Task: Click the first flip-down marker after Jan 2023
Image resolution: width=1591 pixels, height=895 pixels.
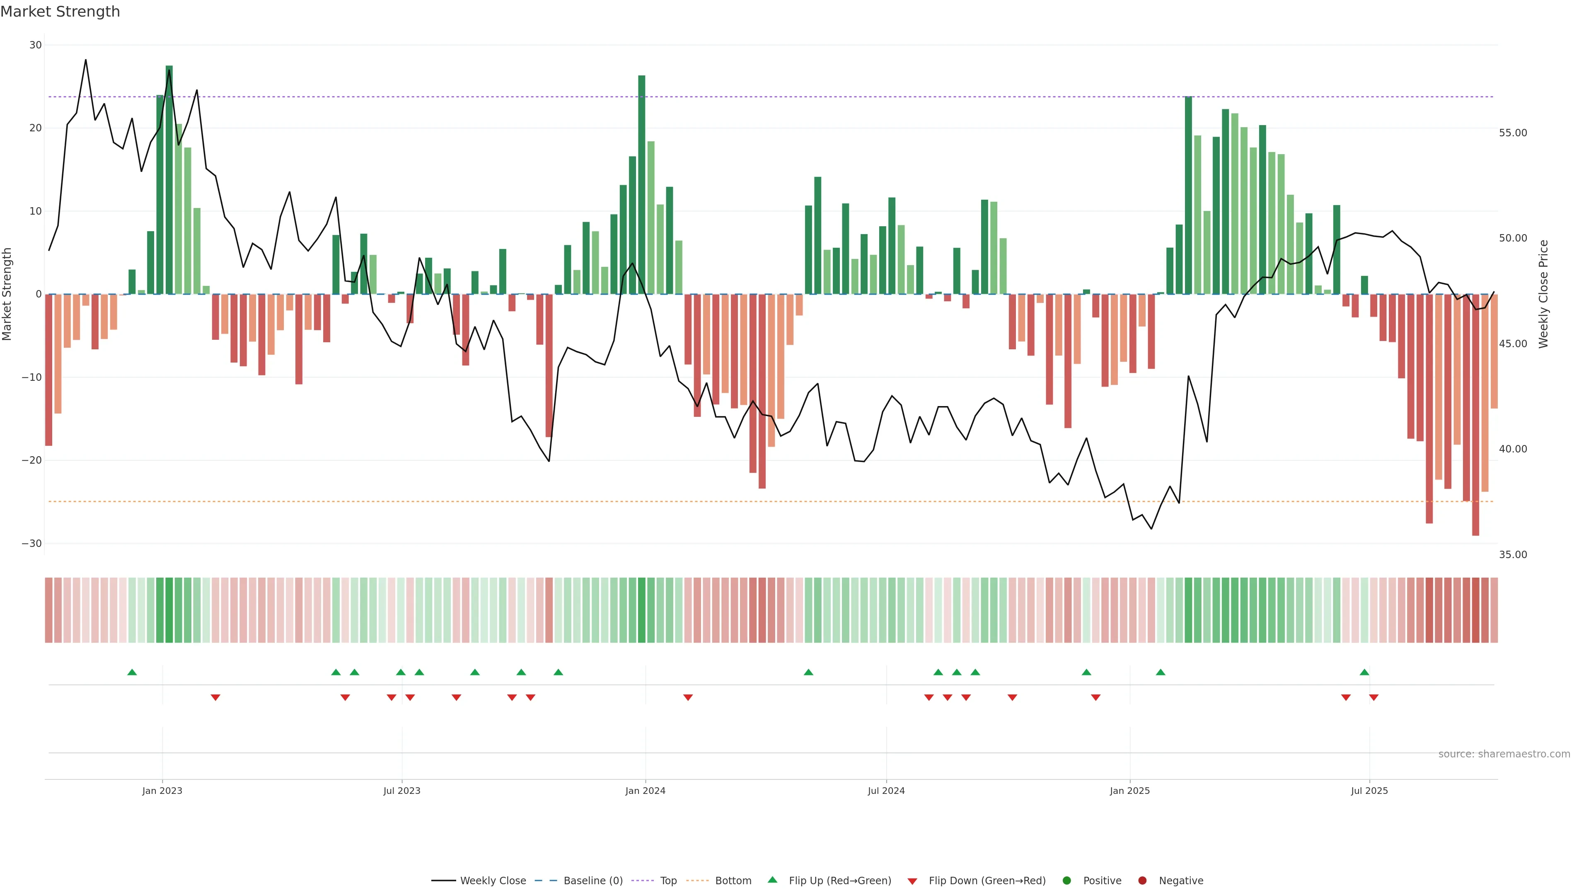Action: click(x=215, y=697)
